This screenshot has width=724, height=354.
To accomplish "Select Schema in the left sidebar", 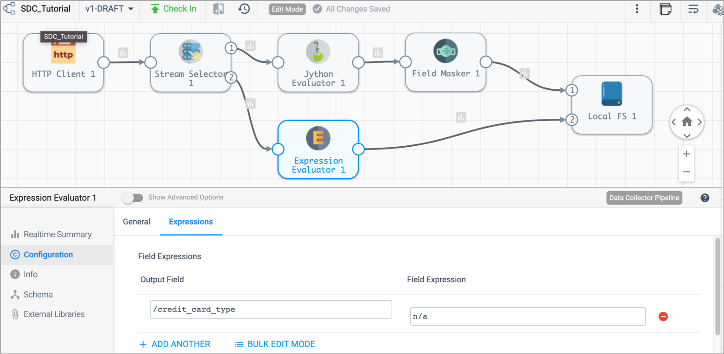I will point(38,294).
